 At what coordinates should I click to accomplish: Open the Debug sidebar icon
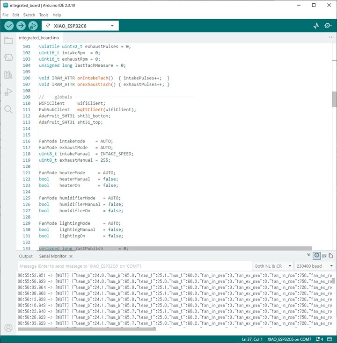tap(8, 92)
